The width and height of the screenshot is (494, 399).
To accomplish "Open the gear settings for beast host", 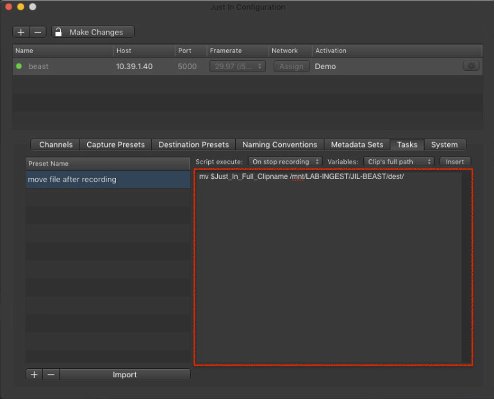I will [471, 66].
